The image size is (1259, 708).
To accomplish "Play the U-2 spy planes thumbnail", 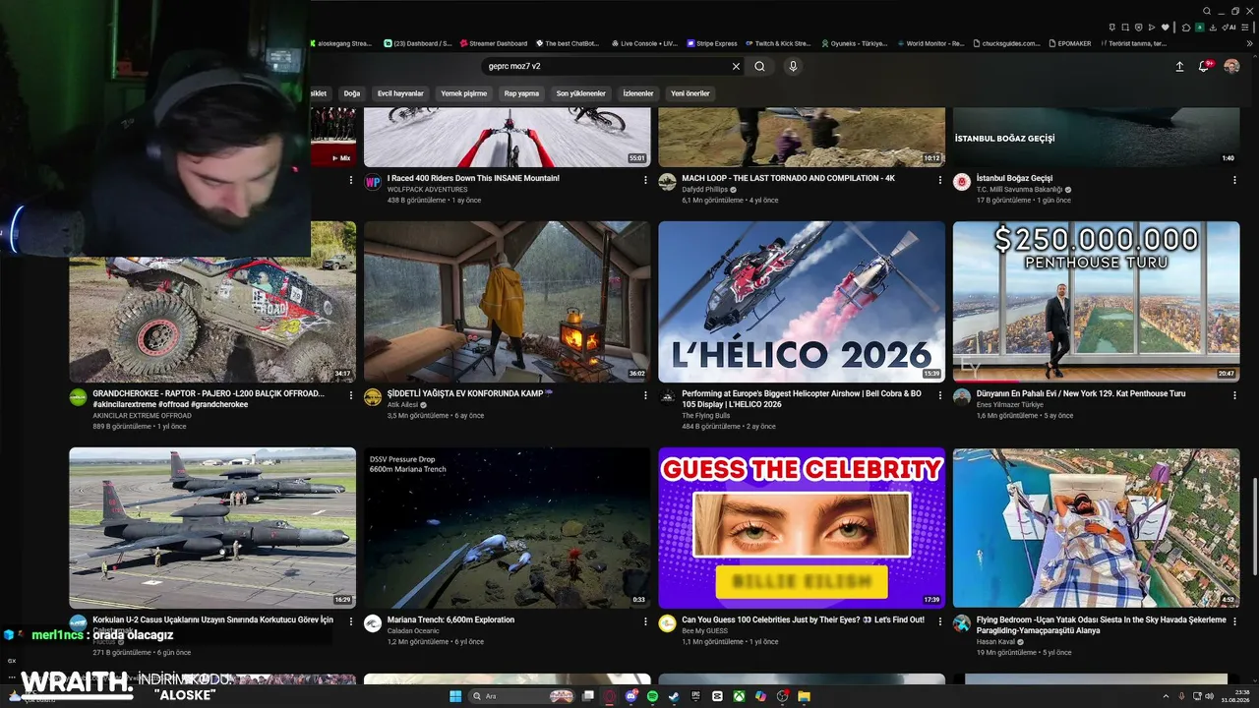I will point(212,528).
